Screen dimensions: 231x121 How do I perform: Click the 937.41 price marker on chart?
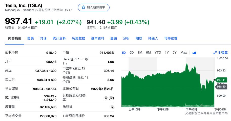221,80
